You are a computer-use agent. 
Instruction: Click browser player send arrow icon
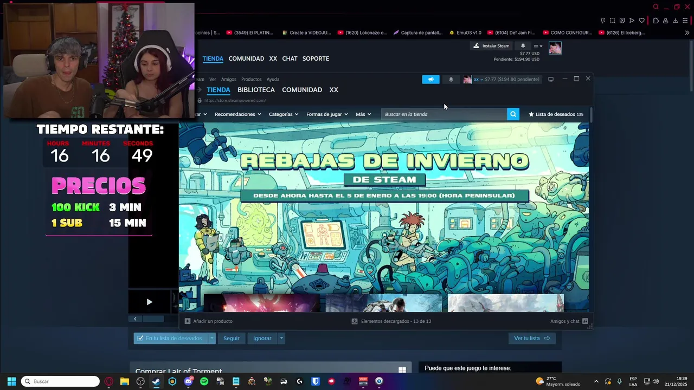tap(632, 21)
